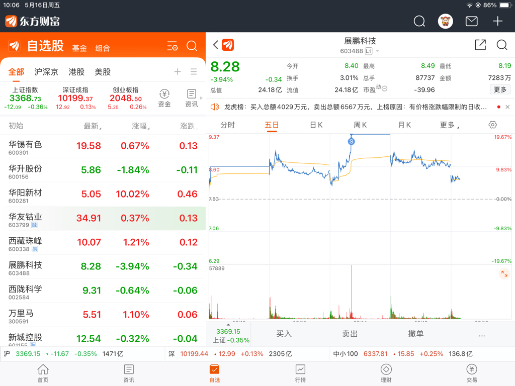The height and width of the screenshot is (386, 515).
Task: Open the 资金 funds icon
Action: point(164,98)
